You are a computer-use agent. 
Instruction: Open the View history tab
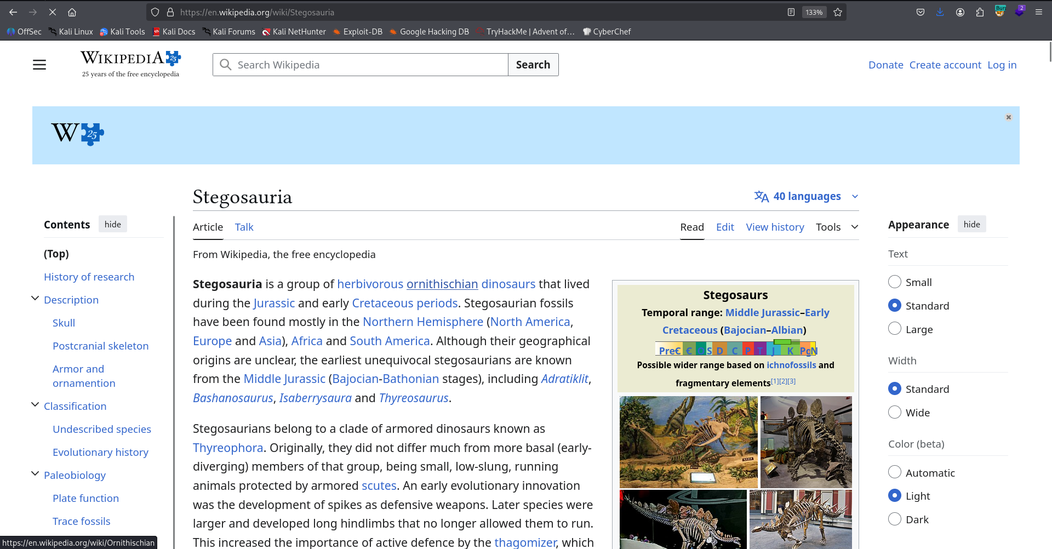coord(775,227)
